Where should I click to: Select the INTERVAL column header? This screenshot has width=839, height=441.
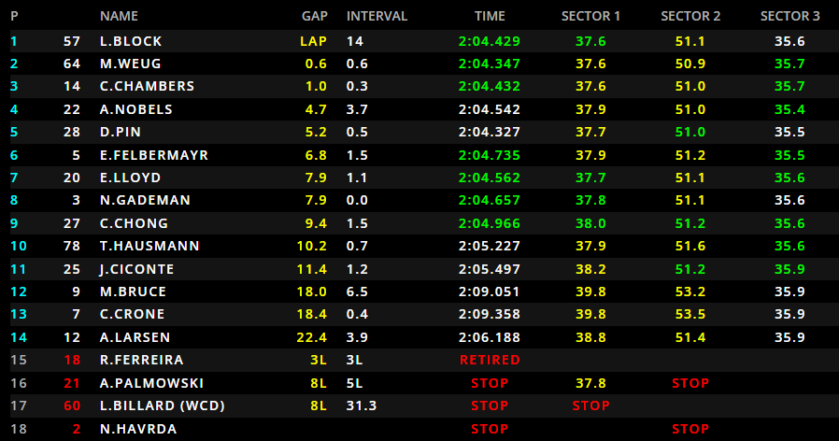pos(377,16)
